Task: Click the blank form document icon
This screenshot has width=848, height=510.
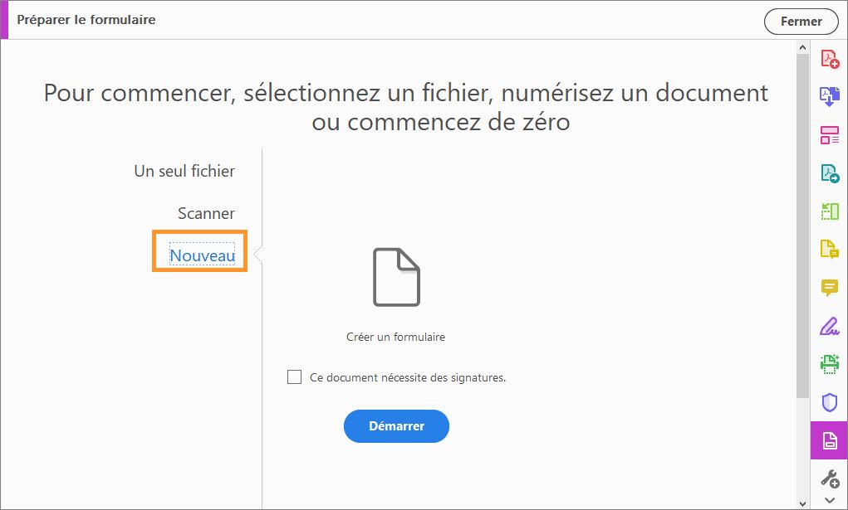Action: (396, 278)
